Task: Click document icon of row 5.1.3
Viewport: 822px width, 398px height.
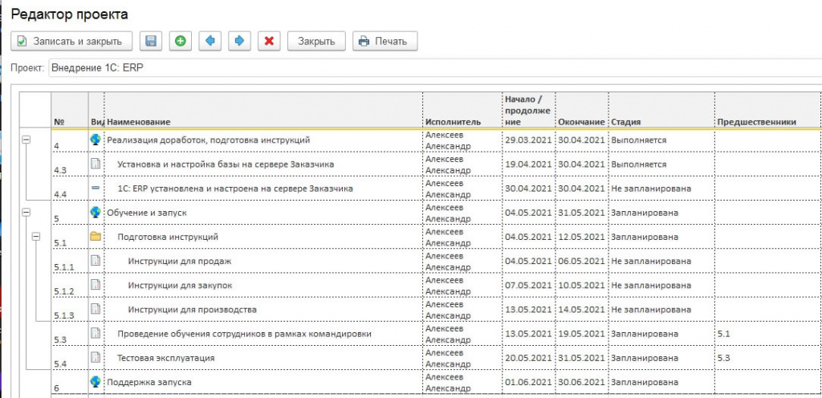Action: (x=96, y=308)
